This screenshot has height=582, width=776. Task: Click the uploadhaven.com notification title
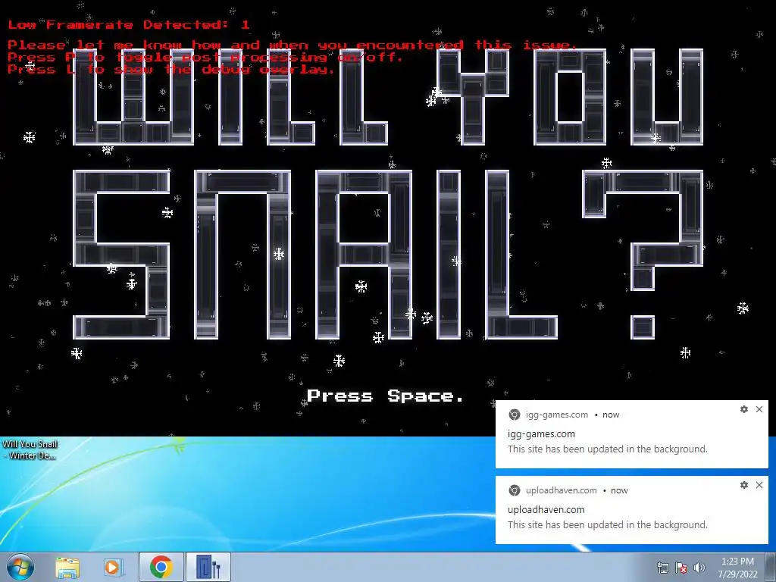[546, 510]
